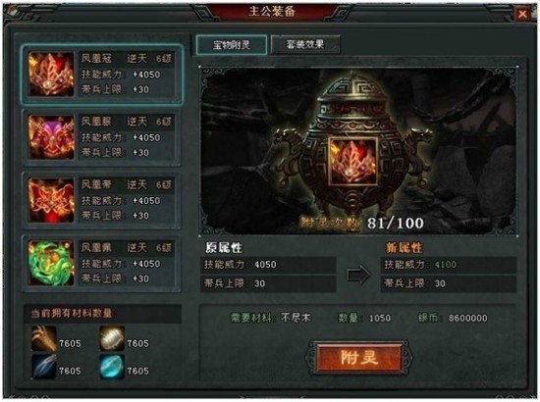This screenshot has height=402, width=540.
Task: Close the 主公装备 window
Action: coord(522,14)
